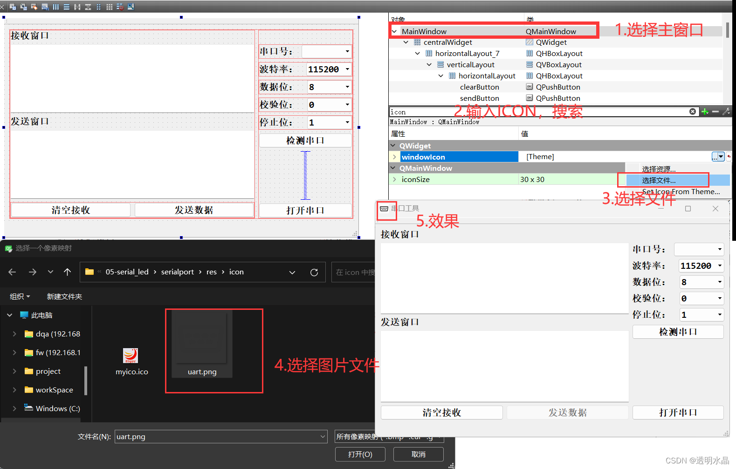Click the Break Layout toolbar icon
Viewport: 736px width, 469px height.
coord(120,7)
